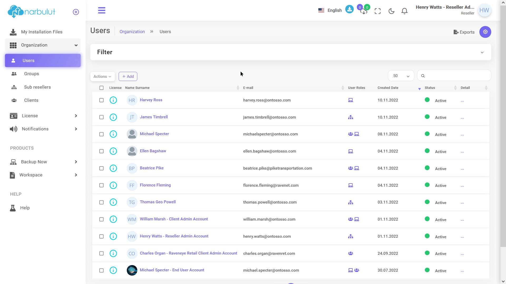Select English language dropdown
The width and height of the screenshot is (506, 284).
[x=330, y=10]
